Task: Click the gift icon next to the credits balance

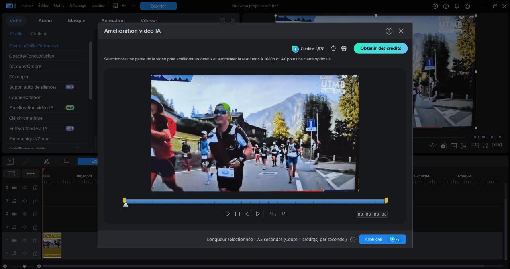Action: click(344, 49)
